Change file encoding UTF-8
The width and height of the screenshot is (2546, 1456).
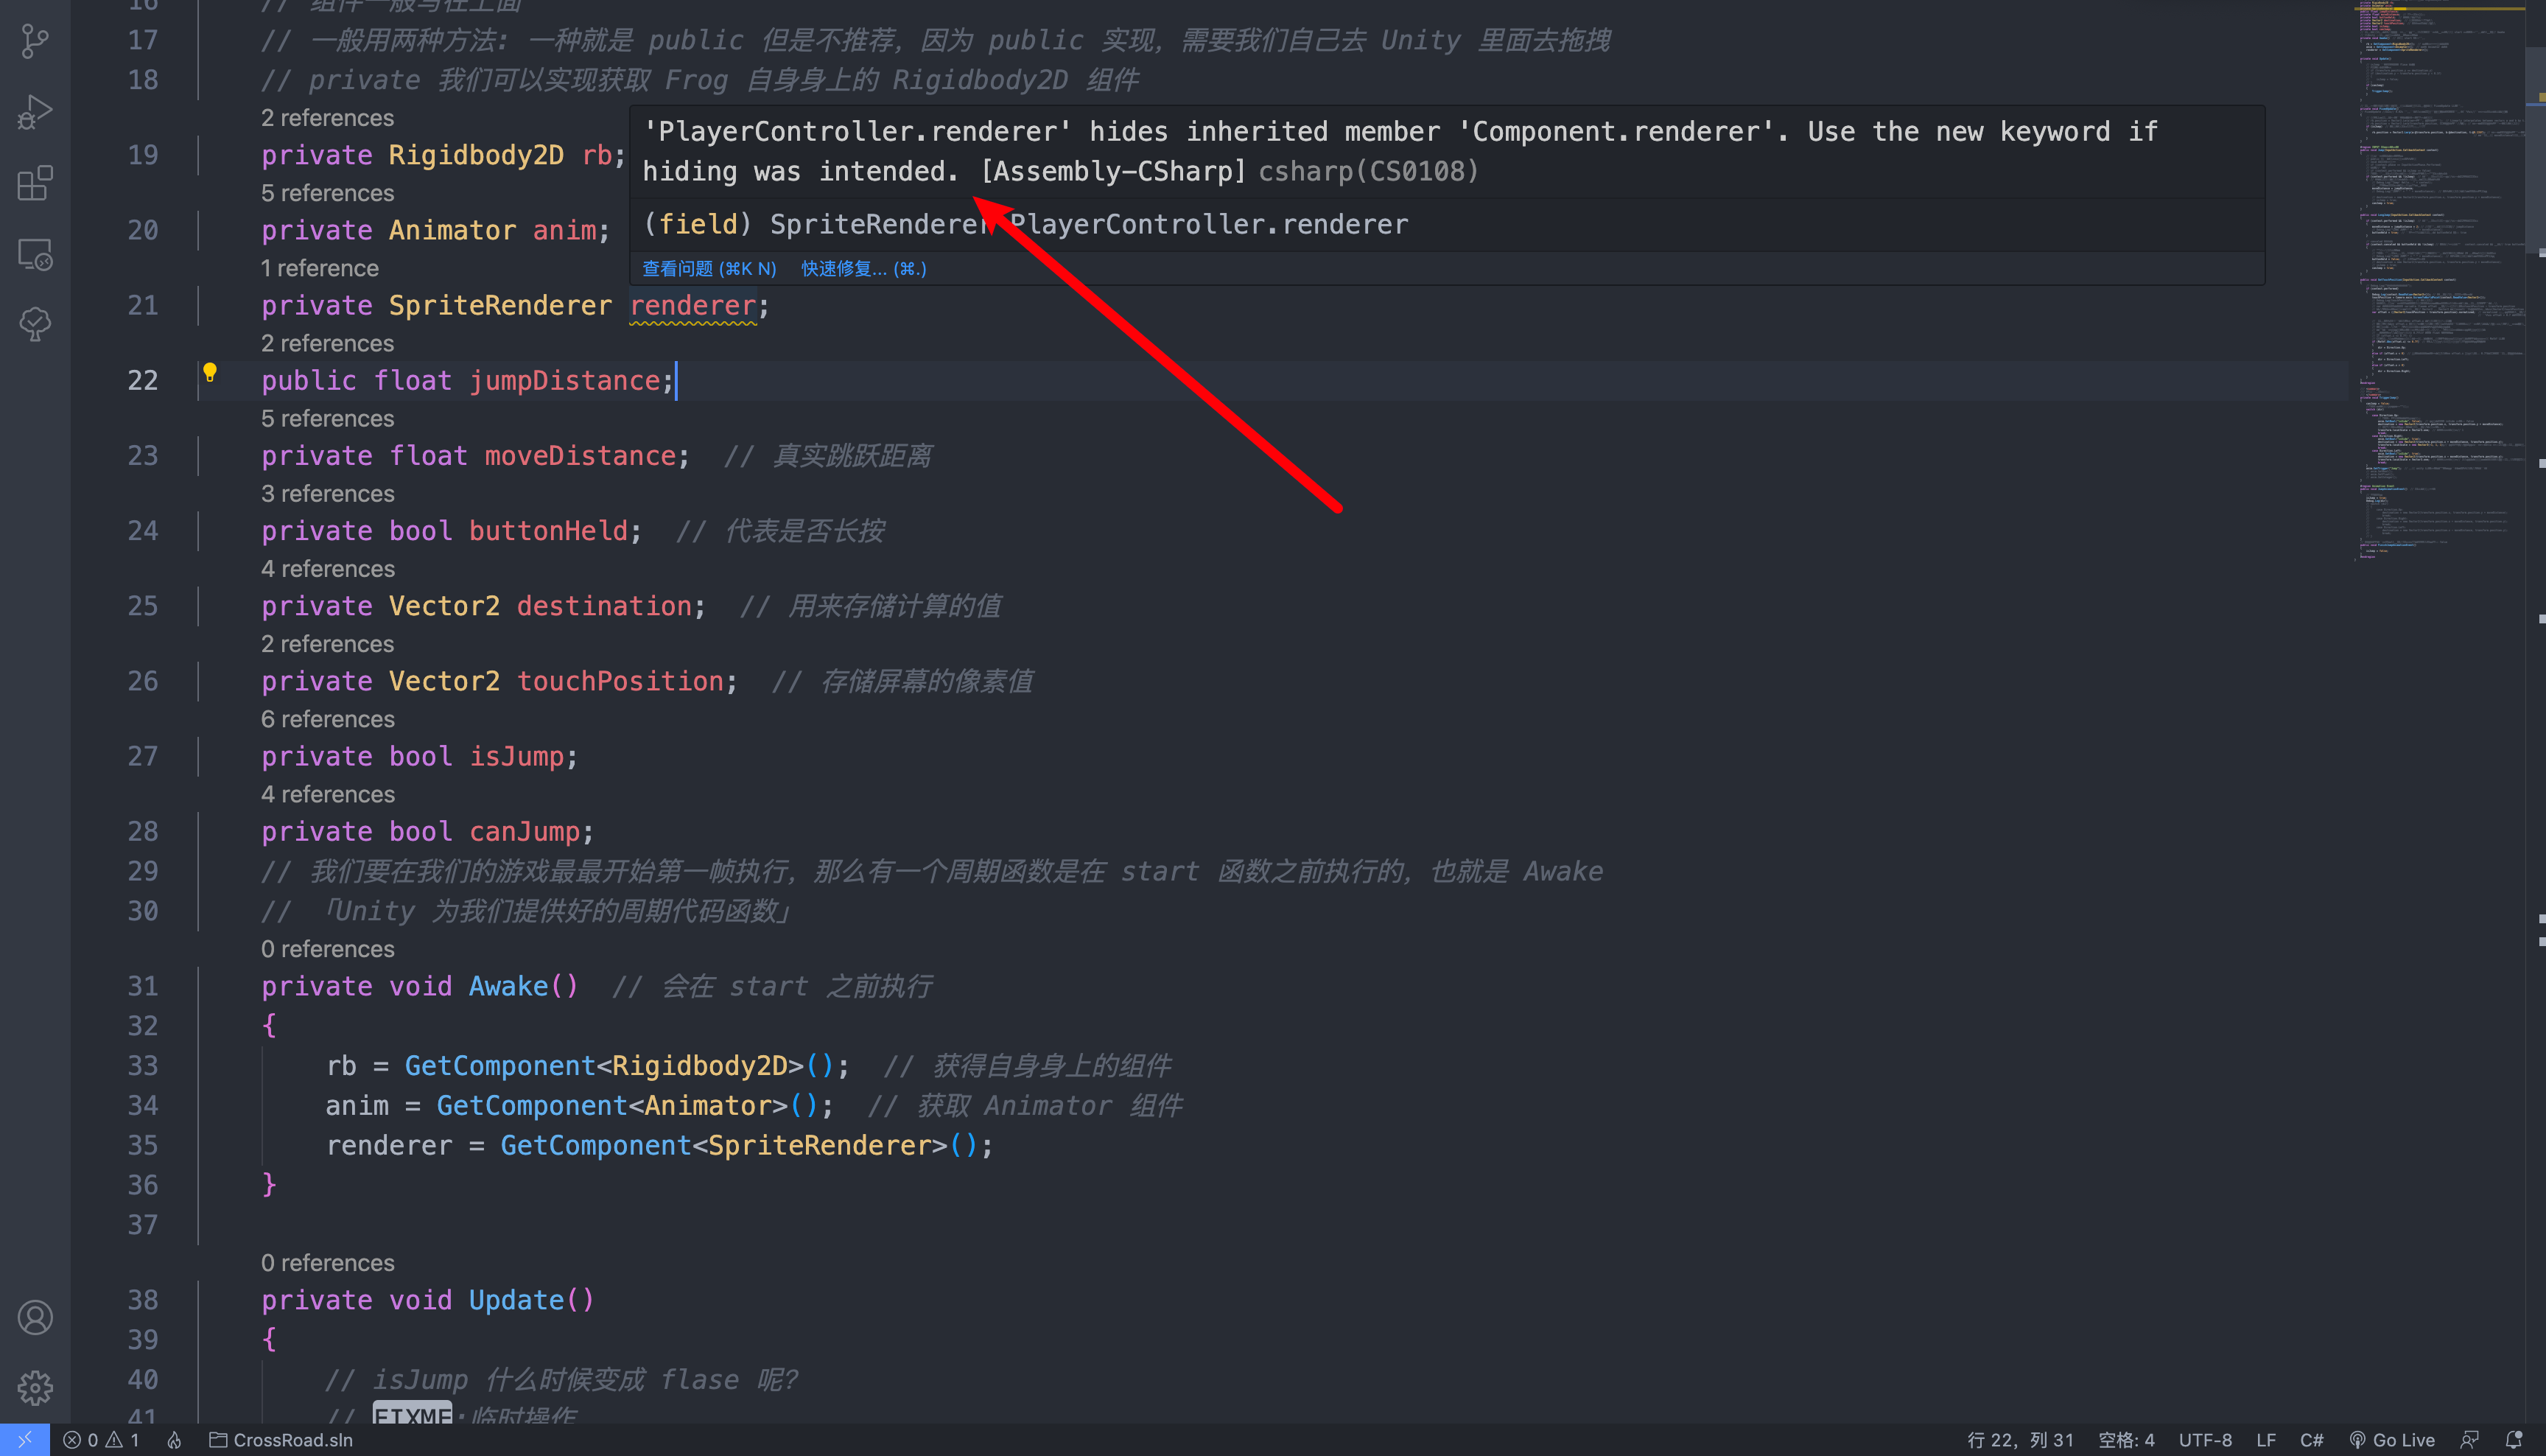[2205, 1440]
